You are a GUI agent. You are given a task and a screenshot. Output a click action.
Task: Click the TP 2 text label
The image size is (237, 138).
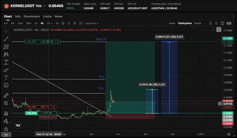(101, 77)
